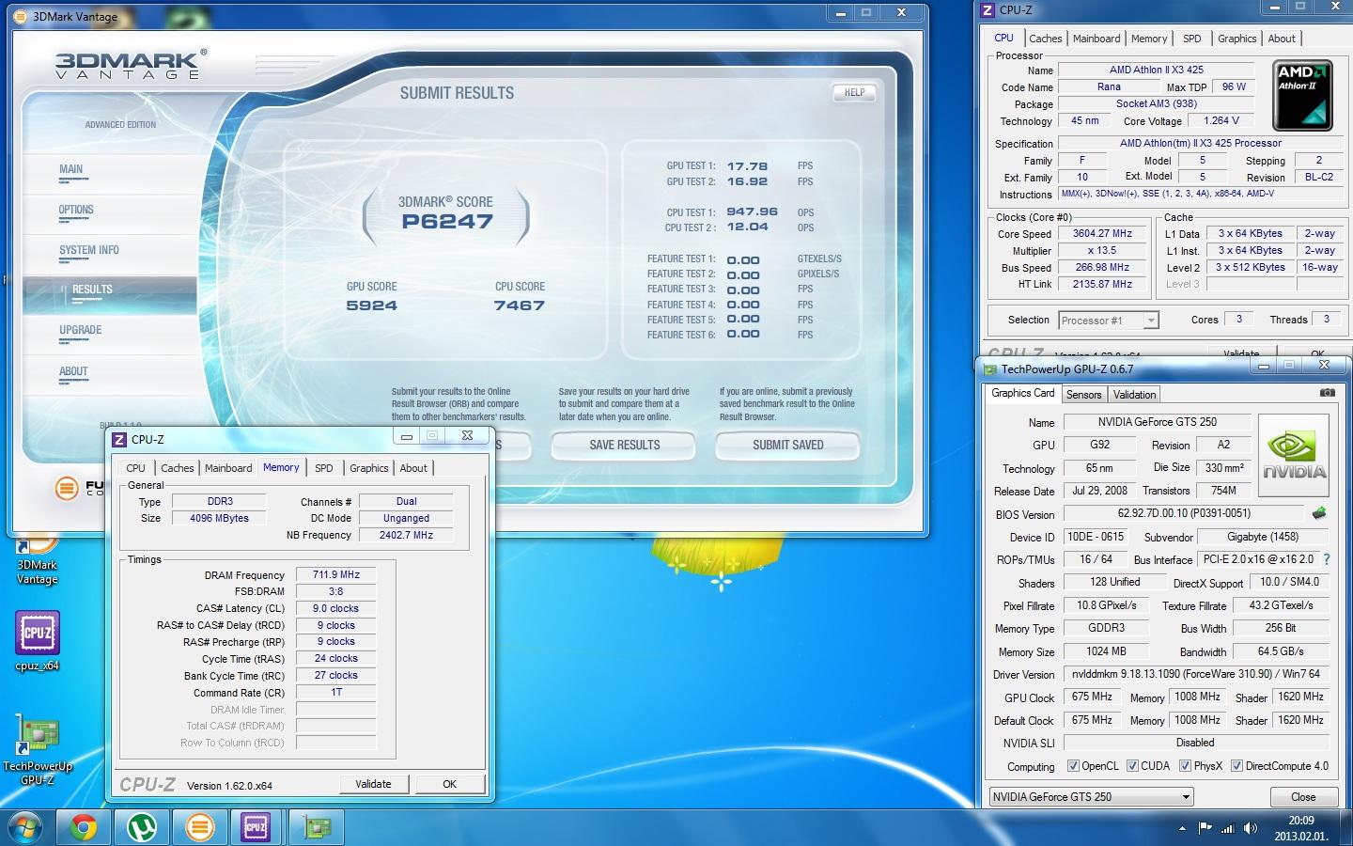The height and width of the screenshot is (846, 1353).
Task: Click the HELP button in 3DMark
Action: (x=854, y=92)
